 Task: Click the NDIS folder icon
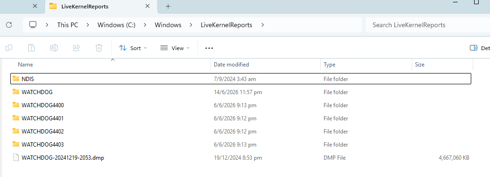[x=16, y=79]
